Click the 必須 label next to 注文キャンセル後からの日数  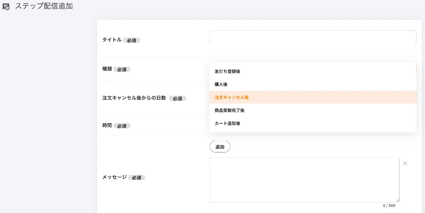click(x=177, y=98)
